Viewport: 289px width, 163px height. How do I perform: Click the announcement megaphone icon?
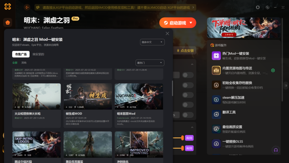(38, 8)
